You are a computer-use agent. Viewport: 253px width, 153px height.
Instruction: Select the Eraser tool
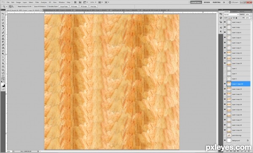click(3, 45)
